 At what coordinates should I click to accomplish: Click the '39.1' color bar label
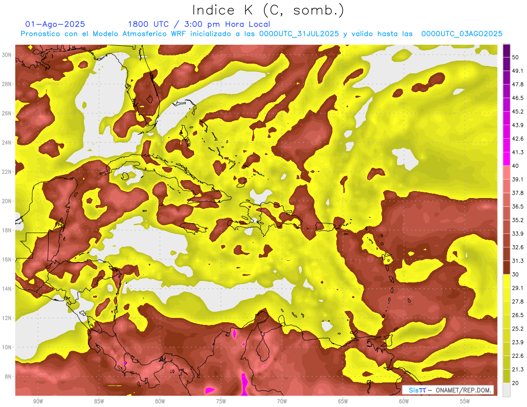518,179
